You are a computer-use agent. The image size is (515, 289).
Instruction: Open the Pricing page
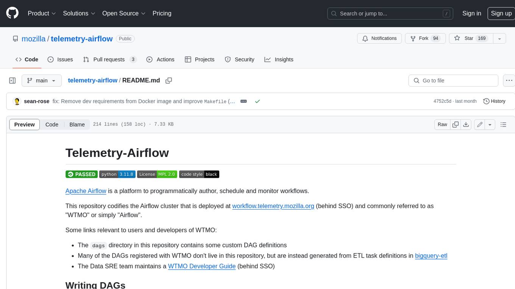162,13
